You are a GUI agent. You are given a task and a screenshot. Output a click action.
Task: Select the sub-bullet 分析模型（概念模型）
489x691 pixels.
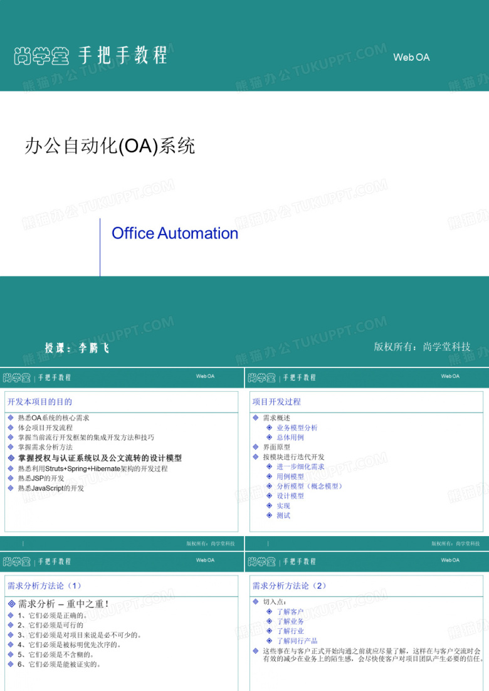coord(310,486)
